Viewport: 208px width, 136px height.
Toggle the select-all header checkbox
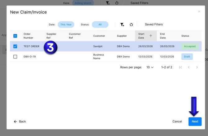pos(15,36)
